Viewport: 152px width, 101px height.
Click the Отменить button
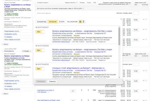coord(52,82)
